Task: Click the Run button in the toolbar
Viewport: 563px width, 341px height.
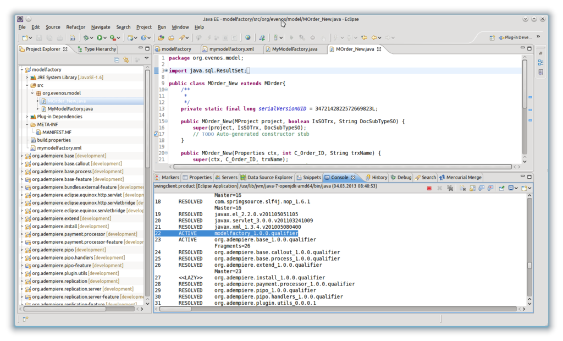Action: pos(100,38)
